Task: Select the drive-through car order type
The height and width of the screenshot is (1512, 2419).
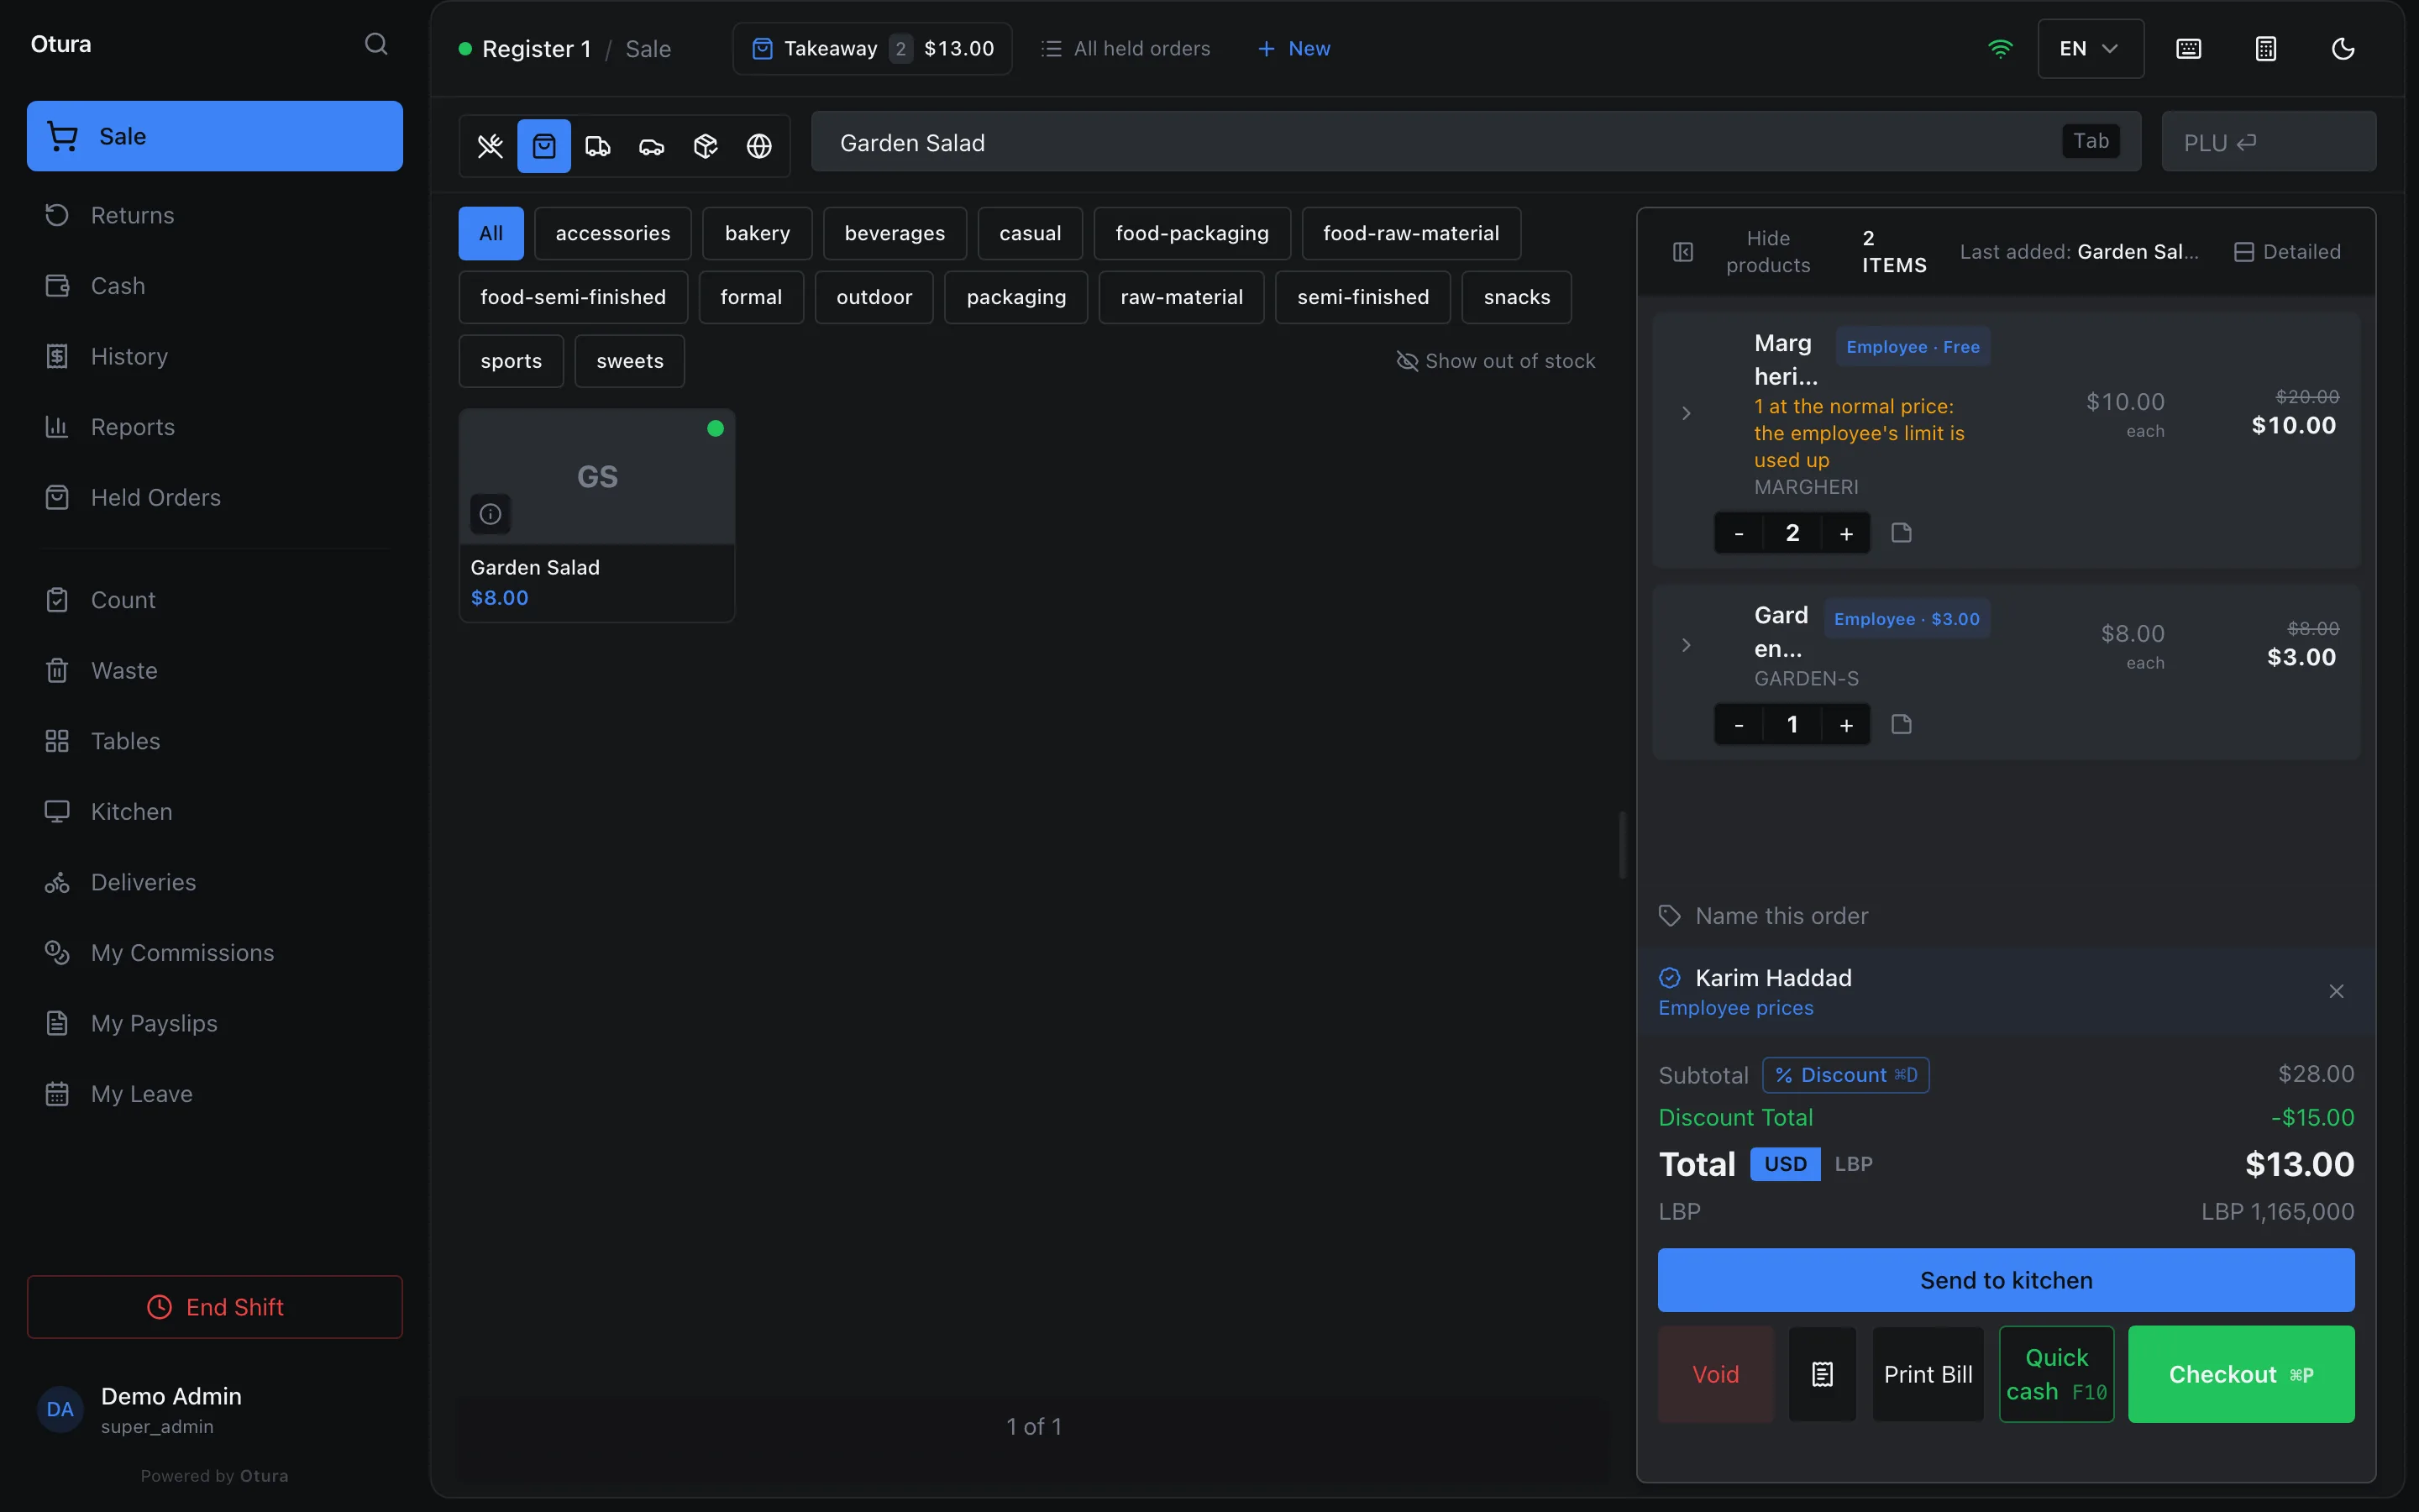Action: click(652, 146)
